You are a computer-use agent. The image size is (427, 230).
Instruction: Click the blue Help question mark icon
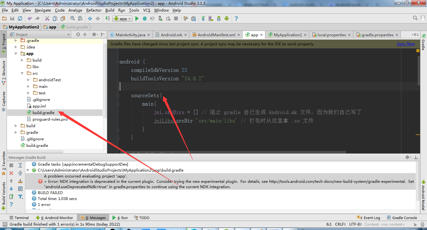point(236,19)
